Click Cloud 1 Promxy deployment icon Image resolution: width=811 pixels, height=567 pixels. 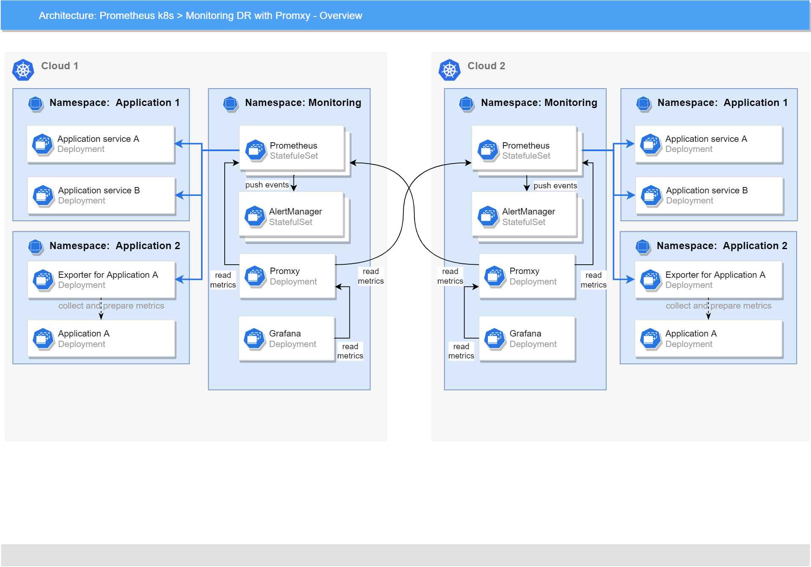click(255, 277)
